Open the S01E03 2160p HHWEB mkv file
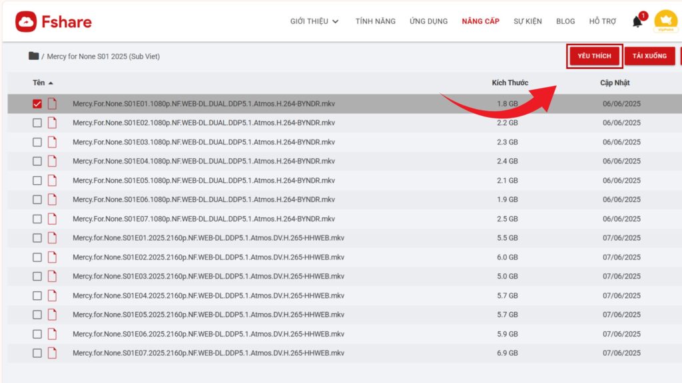Screen dimensions: 682x383 click(x=208, y=276)
